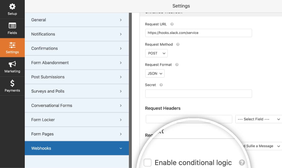Click the Request URL input field

199,33
